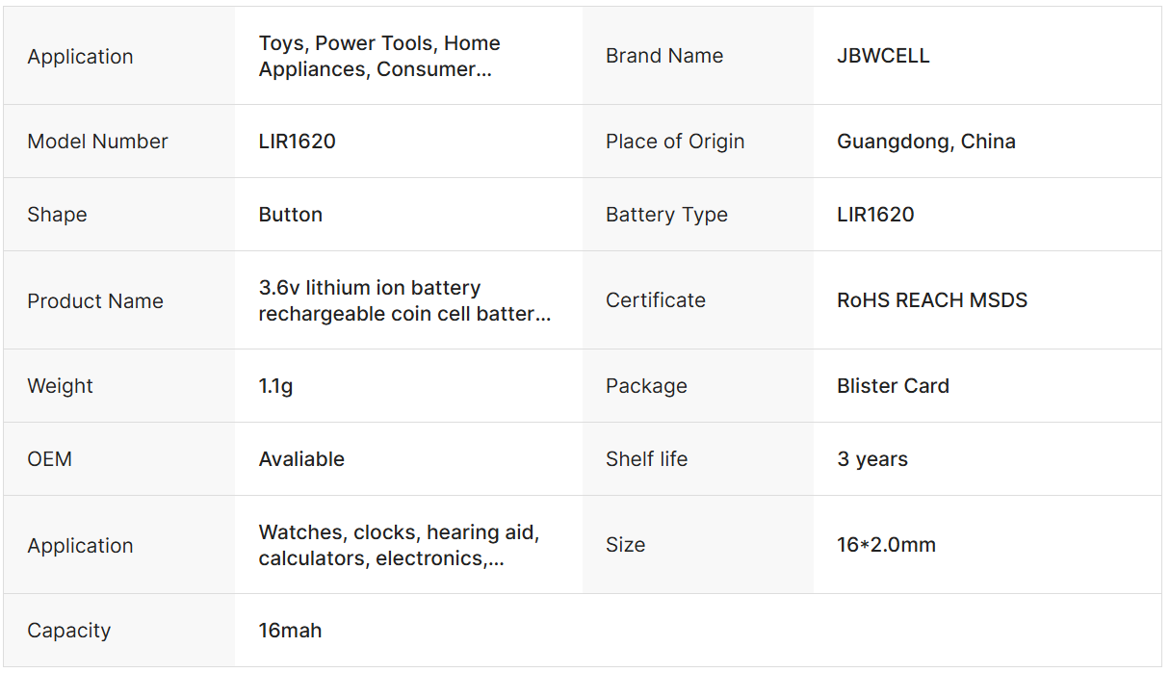Click the "Model Number" label
Viewport: 1170px width, 673px height.
click(x=97, y=142)
